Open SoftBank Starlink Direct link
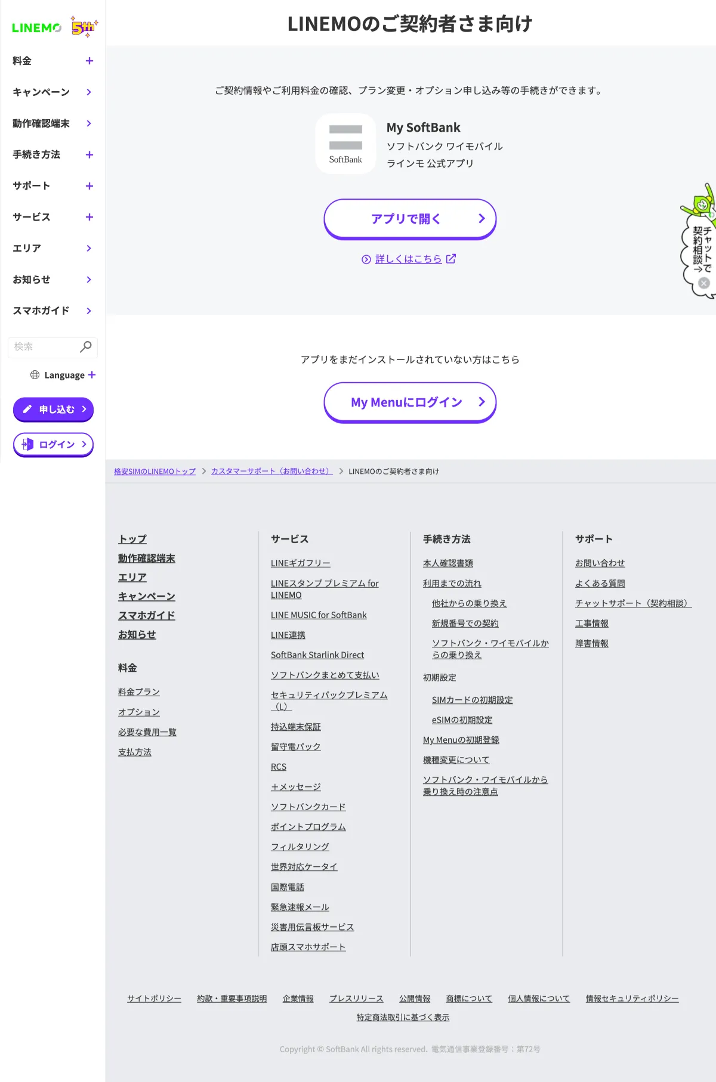Screen dimensions: 716x1082 click(317, 655)
